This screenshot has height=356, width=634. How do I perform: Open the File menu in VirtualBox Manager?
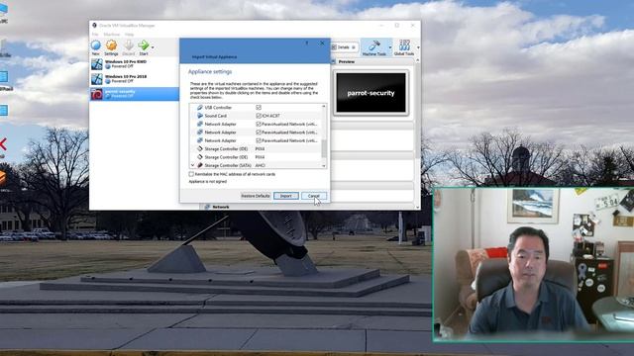point(95,35)
